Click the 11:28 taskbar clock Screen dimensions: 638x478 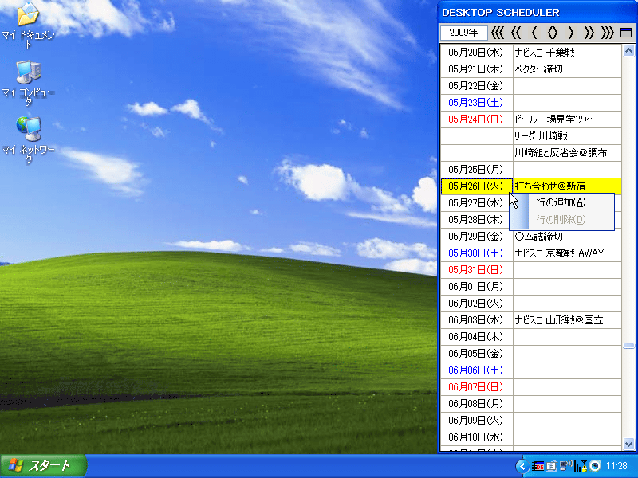(x=616, y=466)
